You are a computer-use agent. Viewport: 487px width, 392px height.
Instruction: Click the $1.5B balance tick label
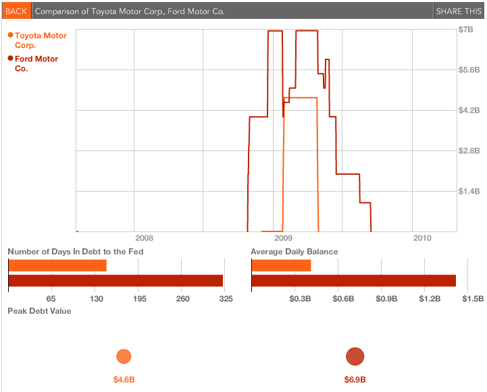click(x=473, y=299)
